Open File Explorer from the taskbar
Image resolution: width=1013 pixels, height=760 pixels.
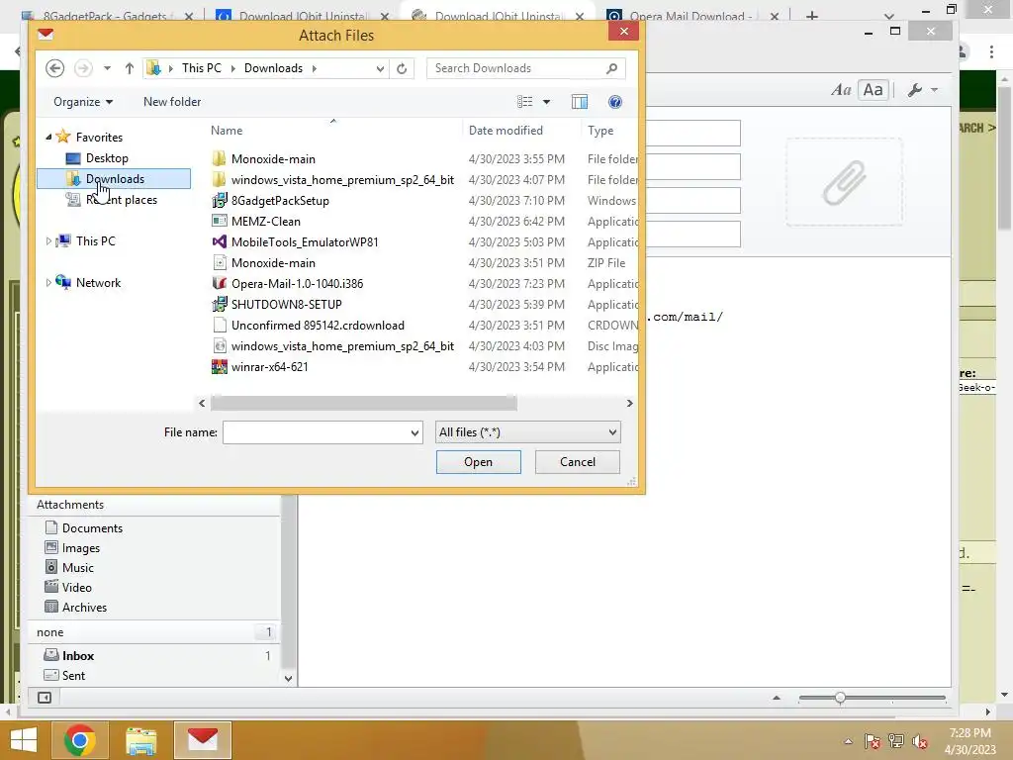click(141, 740)
